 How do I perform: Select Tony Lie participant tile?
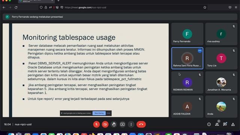[x=221, y=58]
